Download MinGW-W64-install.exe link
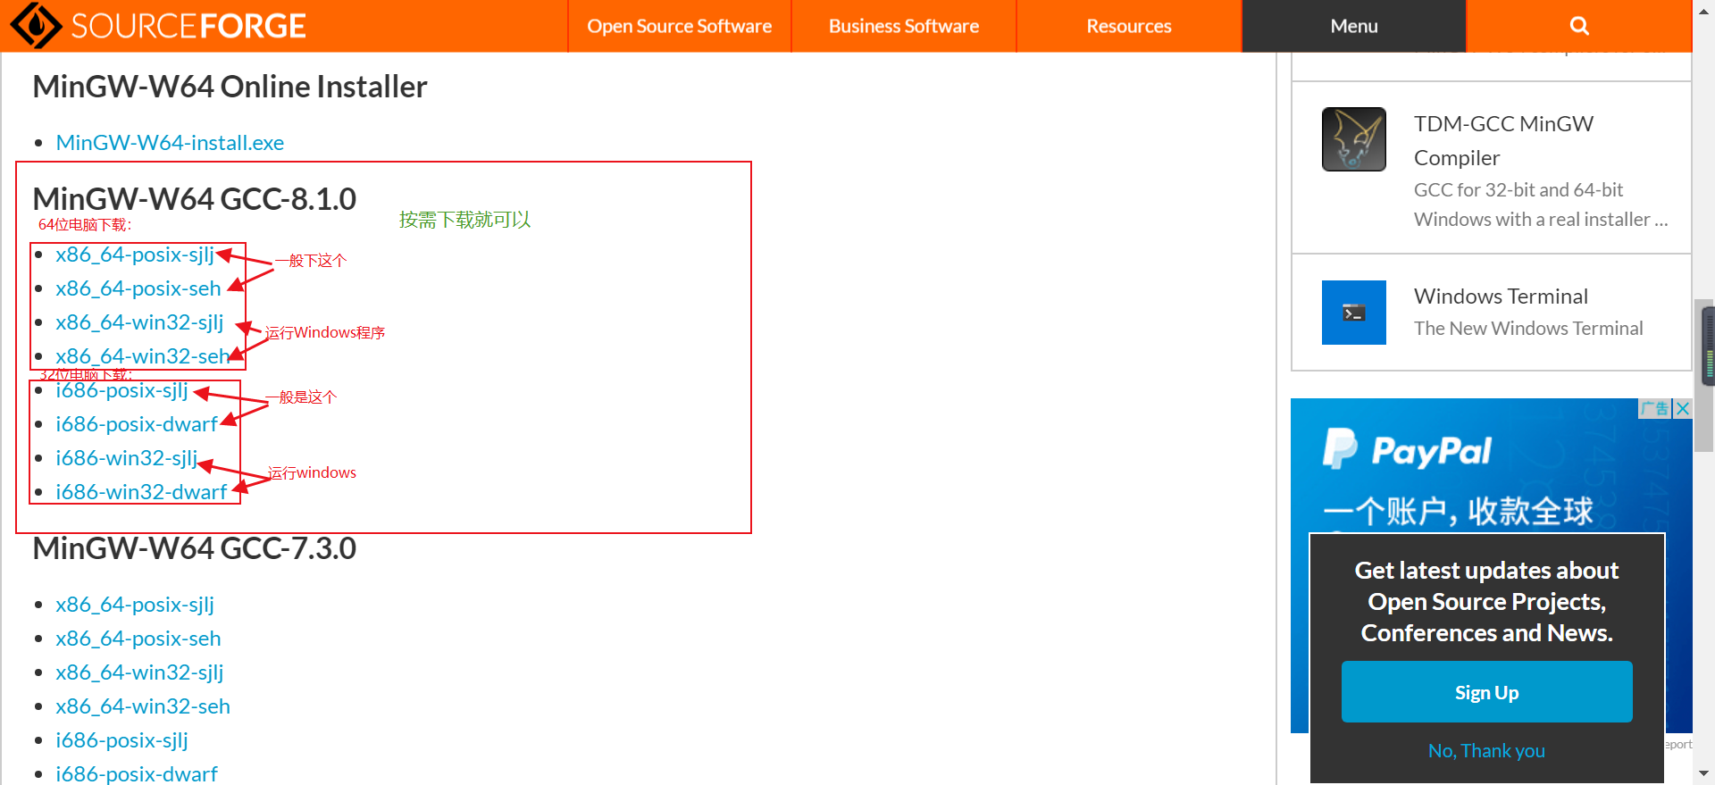 170,143
